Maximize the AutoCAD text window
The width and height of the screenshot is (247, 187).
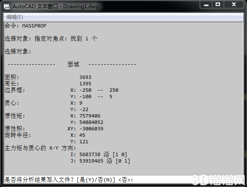tap(218, 4)
